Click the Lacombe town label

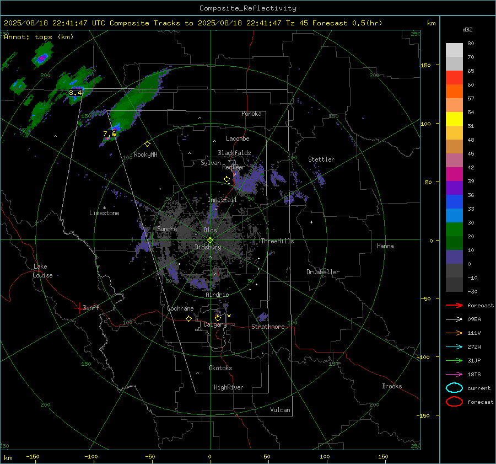(x=238, y=138)
